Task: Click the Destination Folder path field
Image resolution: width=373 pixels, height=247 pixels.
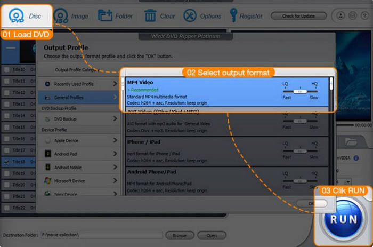Action: 102,235
